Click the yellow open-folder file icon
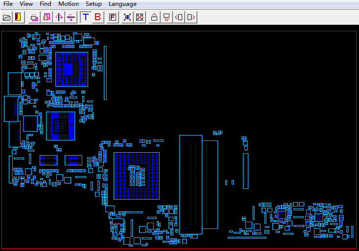The height and width of the screenshot is (251, 359). coord(7,17)
